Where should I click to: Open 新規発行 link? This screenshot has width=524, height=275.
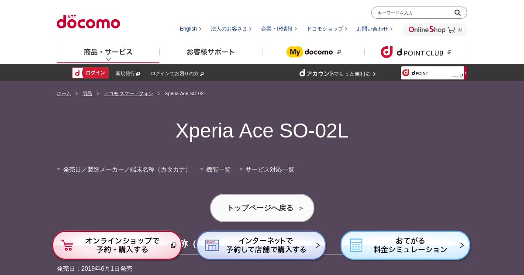128,73
